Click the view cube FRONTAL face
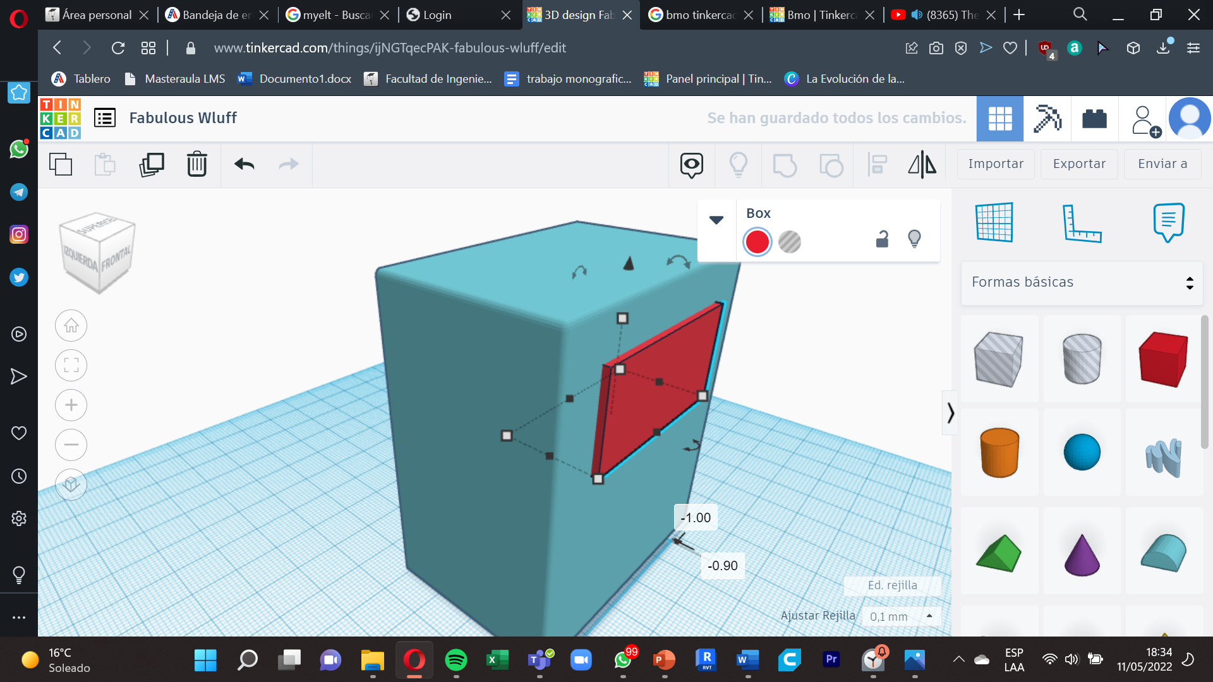Viewport: 1213px width, 682px height. coord(118,259)
